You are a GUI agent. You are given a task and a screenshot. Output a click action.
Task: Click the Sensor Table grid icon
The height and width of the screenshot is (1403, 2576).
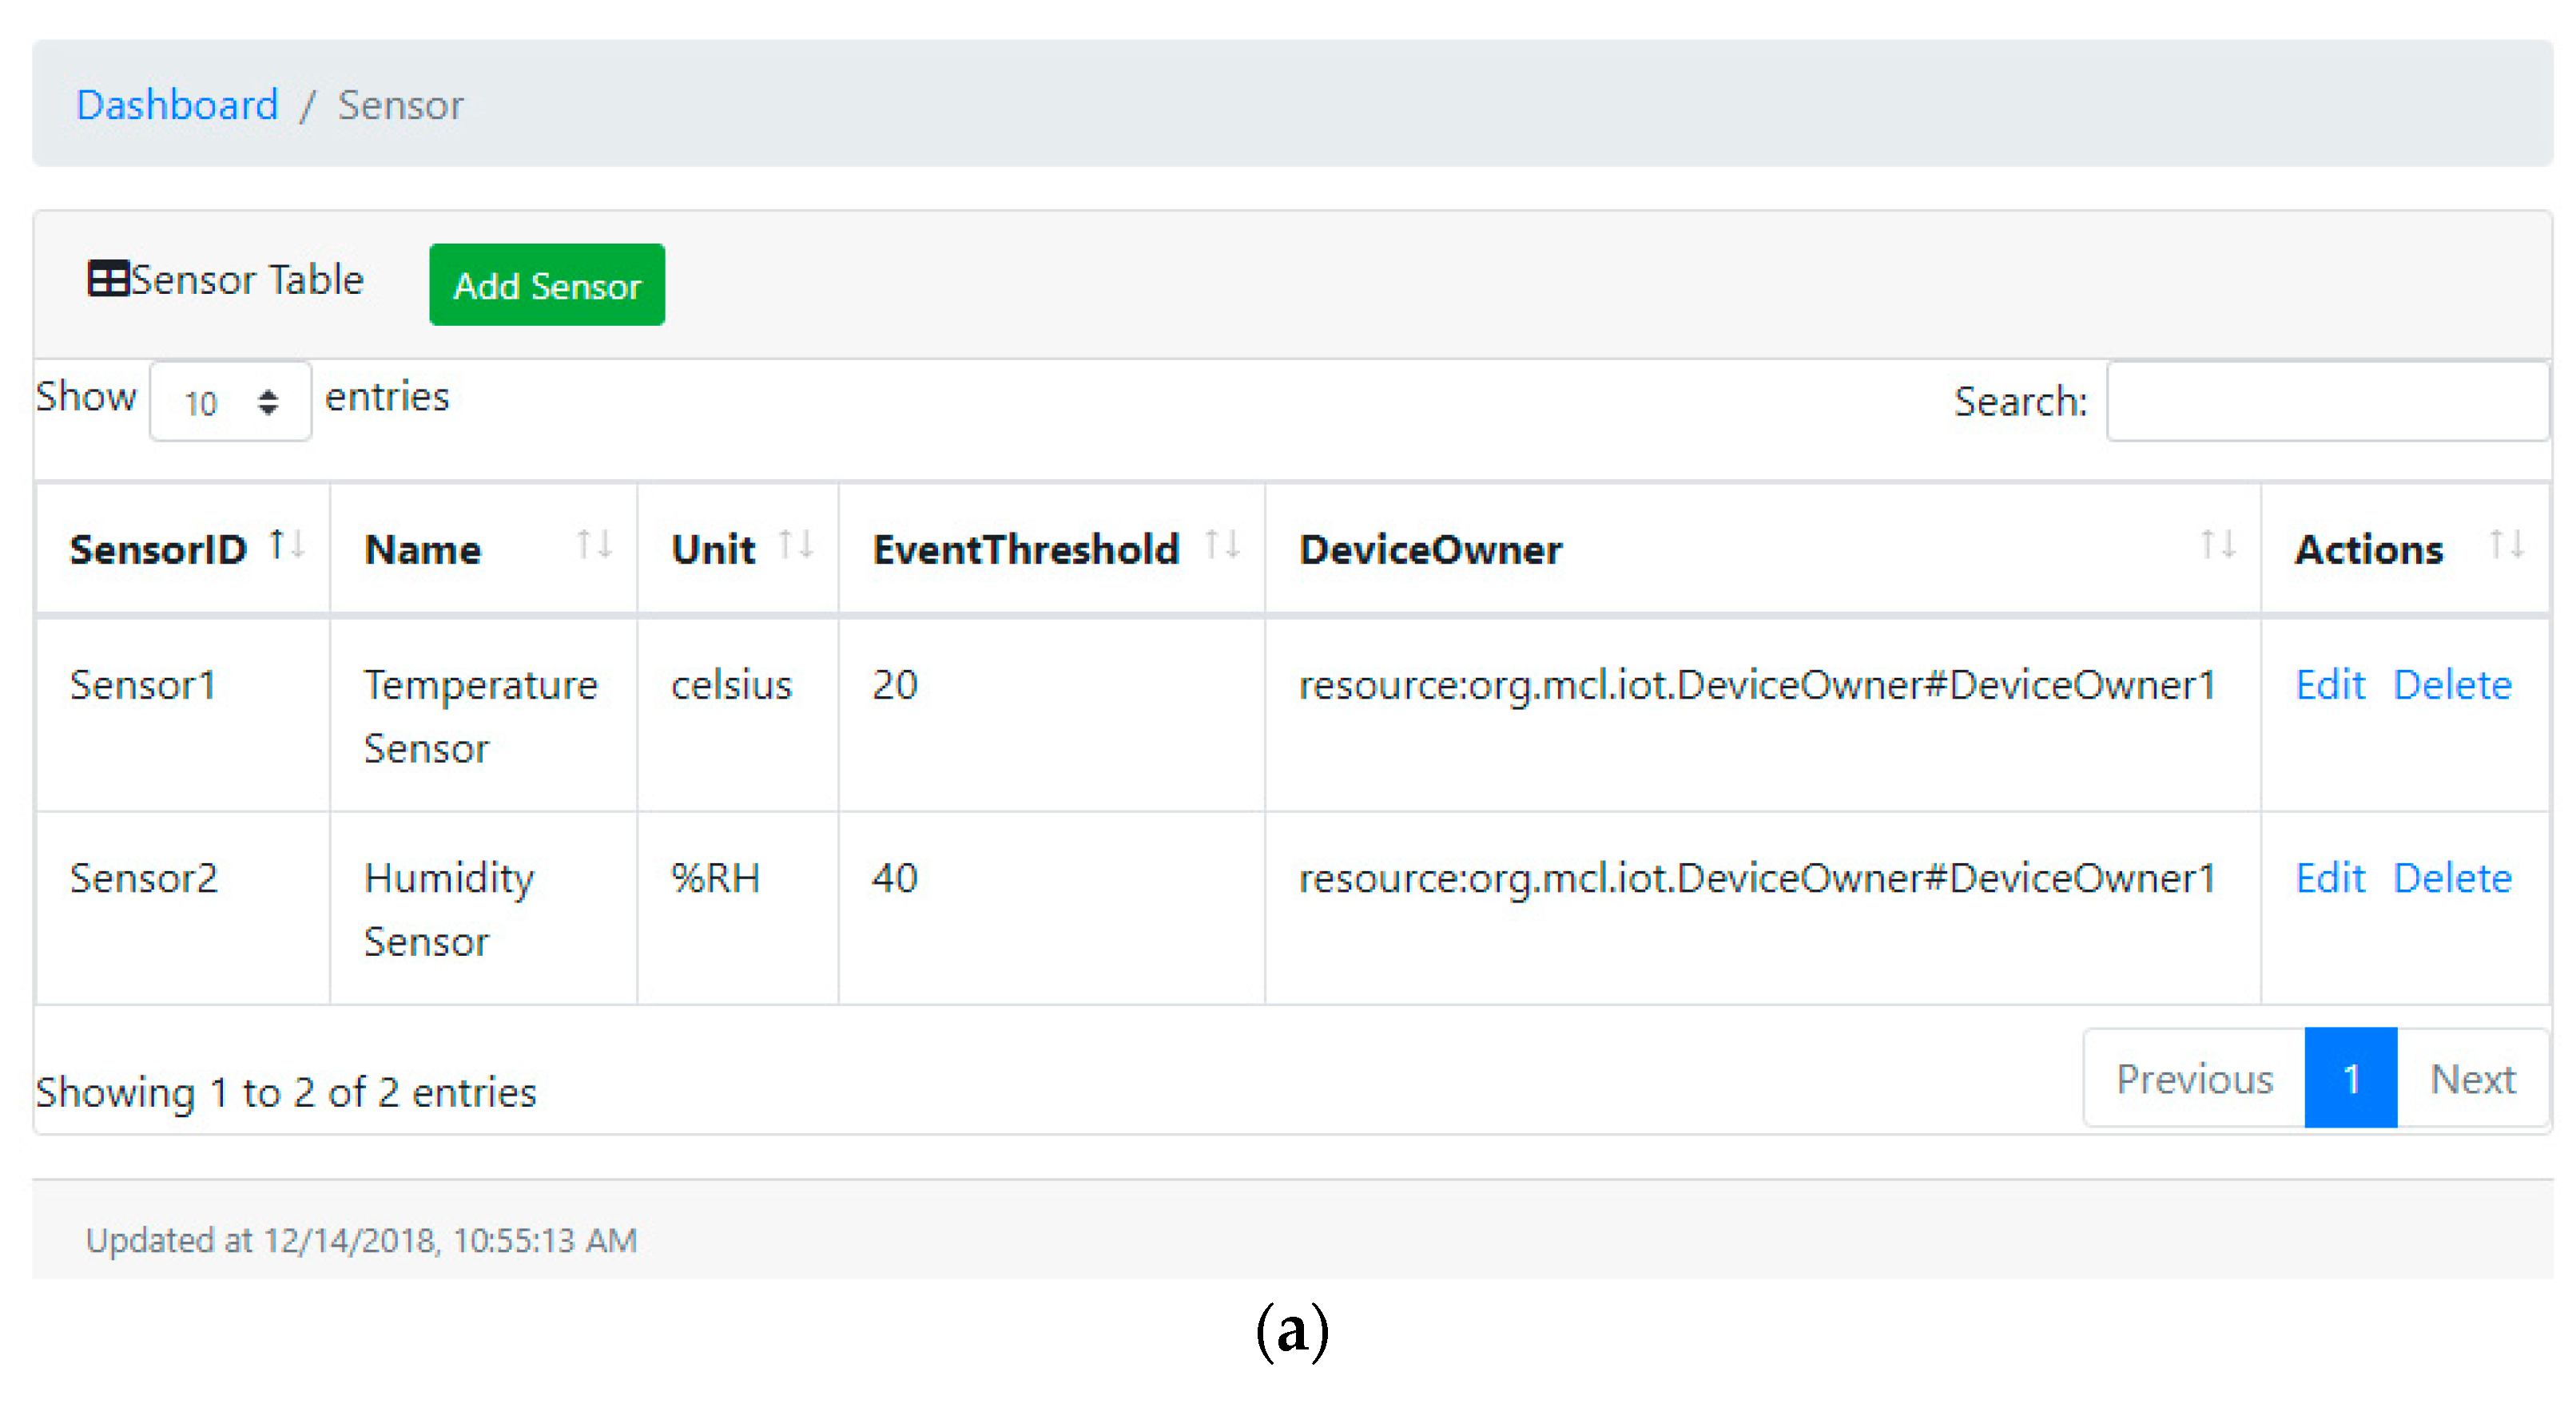click(107, 279)
